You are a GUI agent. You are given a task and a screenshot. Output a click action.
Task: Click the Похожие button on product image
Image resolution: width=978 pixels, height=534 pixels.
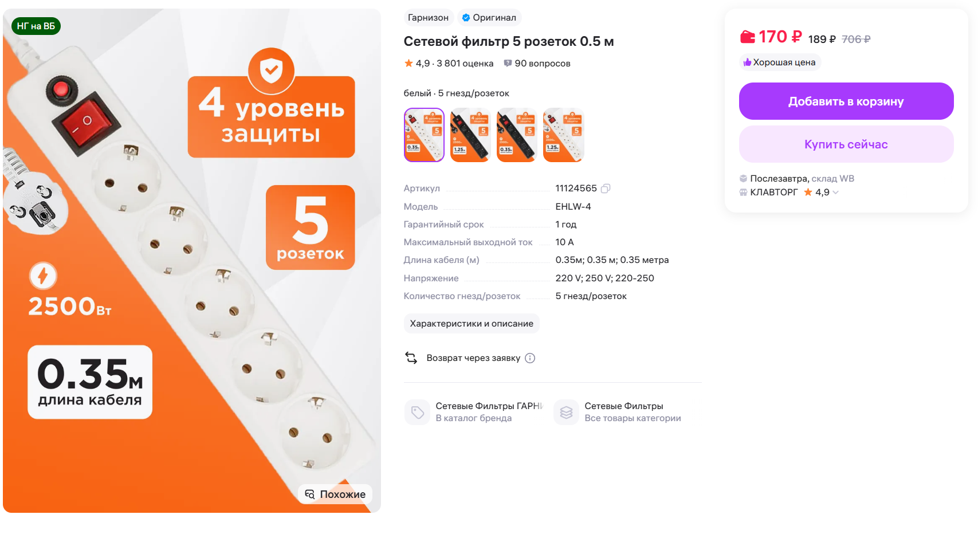pos(335,494)
